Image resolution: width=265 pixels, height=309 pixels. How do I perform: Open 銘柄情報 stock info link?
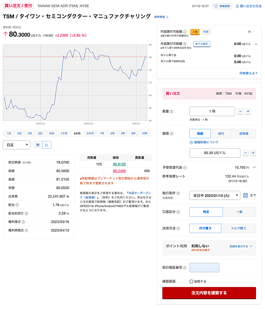click(161, 17)
